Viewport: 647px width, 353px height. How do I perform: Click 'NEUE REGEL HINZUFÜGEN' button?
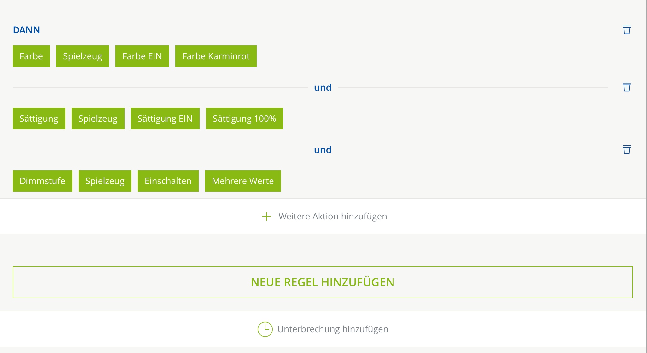[x=323, y=282]
